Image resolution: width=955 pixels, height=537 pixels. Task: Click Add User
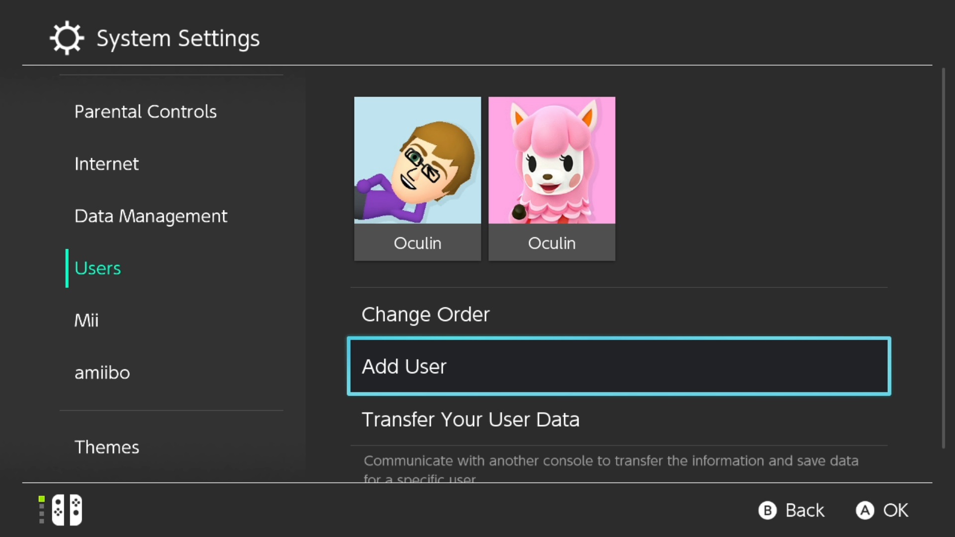[x=404, y=366]
